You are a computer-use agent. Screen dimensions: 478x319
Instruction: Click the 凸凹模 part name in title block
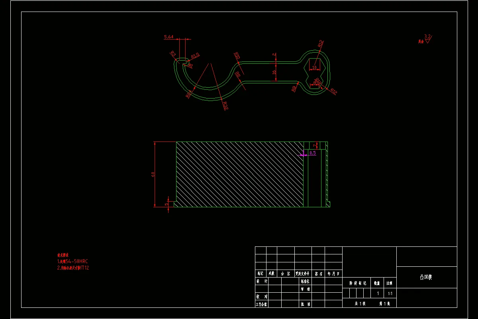(426, 277)
